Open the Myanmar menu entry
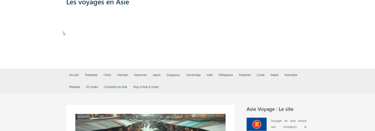 (x=140, y=75)
